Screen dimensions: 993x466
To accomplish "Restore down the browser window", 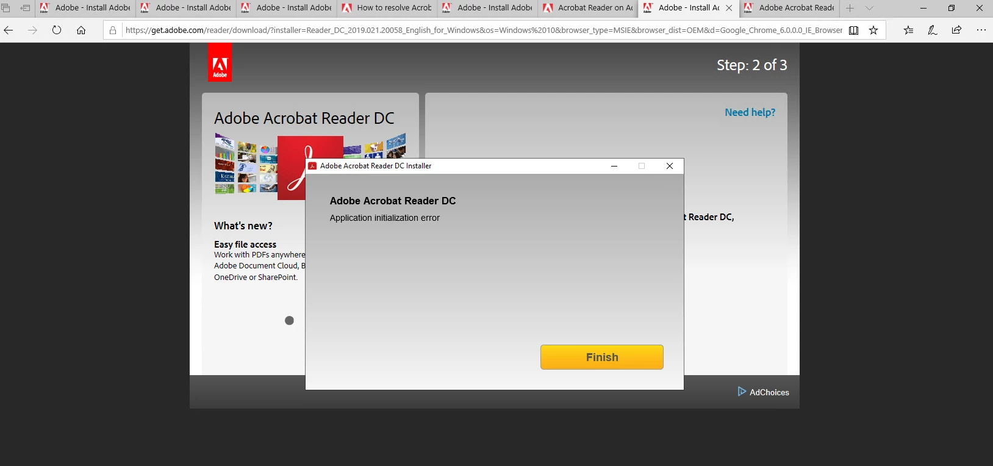I will coord(952,8).
